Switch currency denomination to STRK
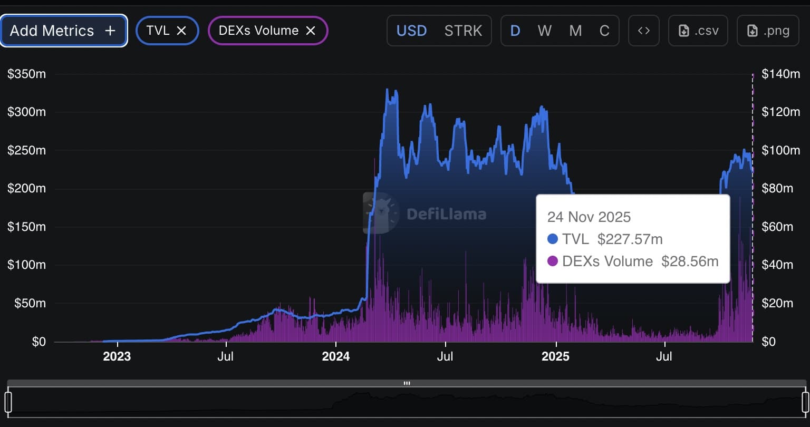Viewport: 810px width, 427px height. coord(464,30)
